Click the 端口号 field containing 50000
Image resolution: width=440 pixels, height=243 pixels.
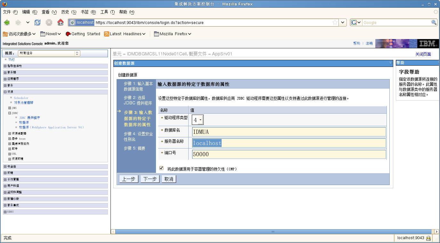pyautogui.click(x=289, y=154)
